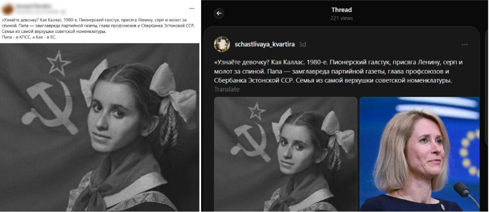Open the 3d timestamp of the post
489x212 pixels.
pyautogui.click(x=302, y=44)
